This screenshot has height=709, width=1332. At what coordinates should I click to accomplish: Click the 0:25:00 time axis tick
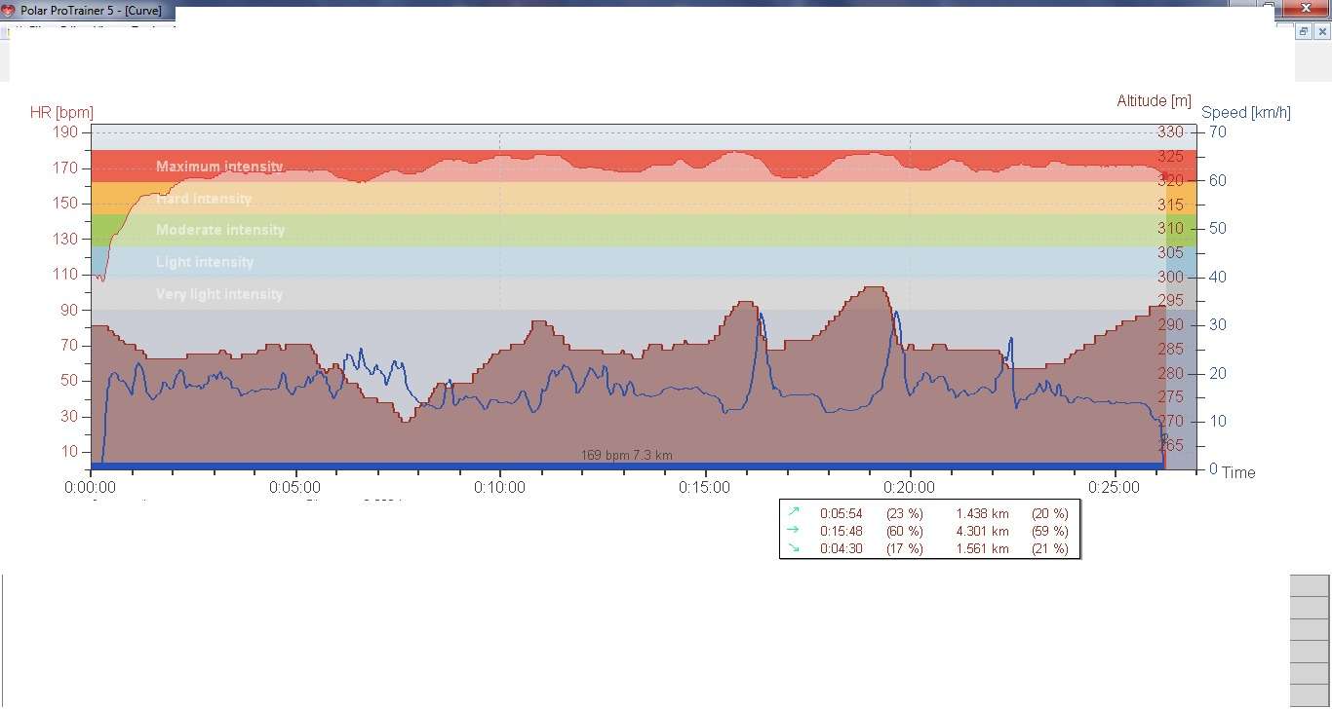tap(1115, 487)
